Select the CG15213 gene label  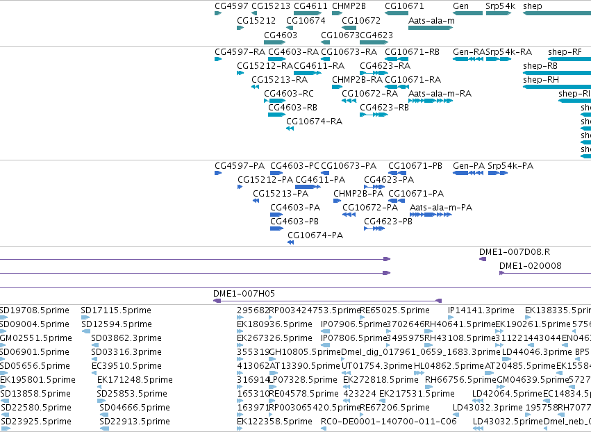click(x=271, y=6)
